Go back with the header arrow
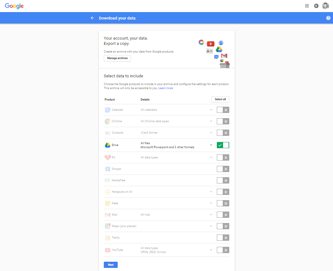This screenshot has height=271, width=333. coord(92,18)
